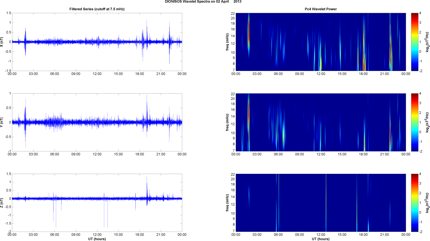This screenshot has width=430, height=241.
Task: Click "freq (mHz)" label of the middle spectrum
Action: pyautogui.click(x=227, y=122)
